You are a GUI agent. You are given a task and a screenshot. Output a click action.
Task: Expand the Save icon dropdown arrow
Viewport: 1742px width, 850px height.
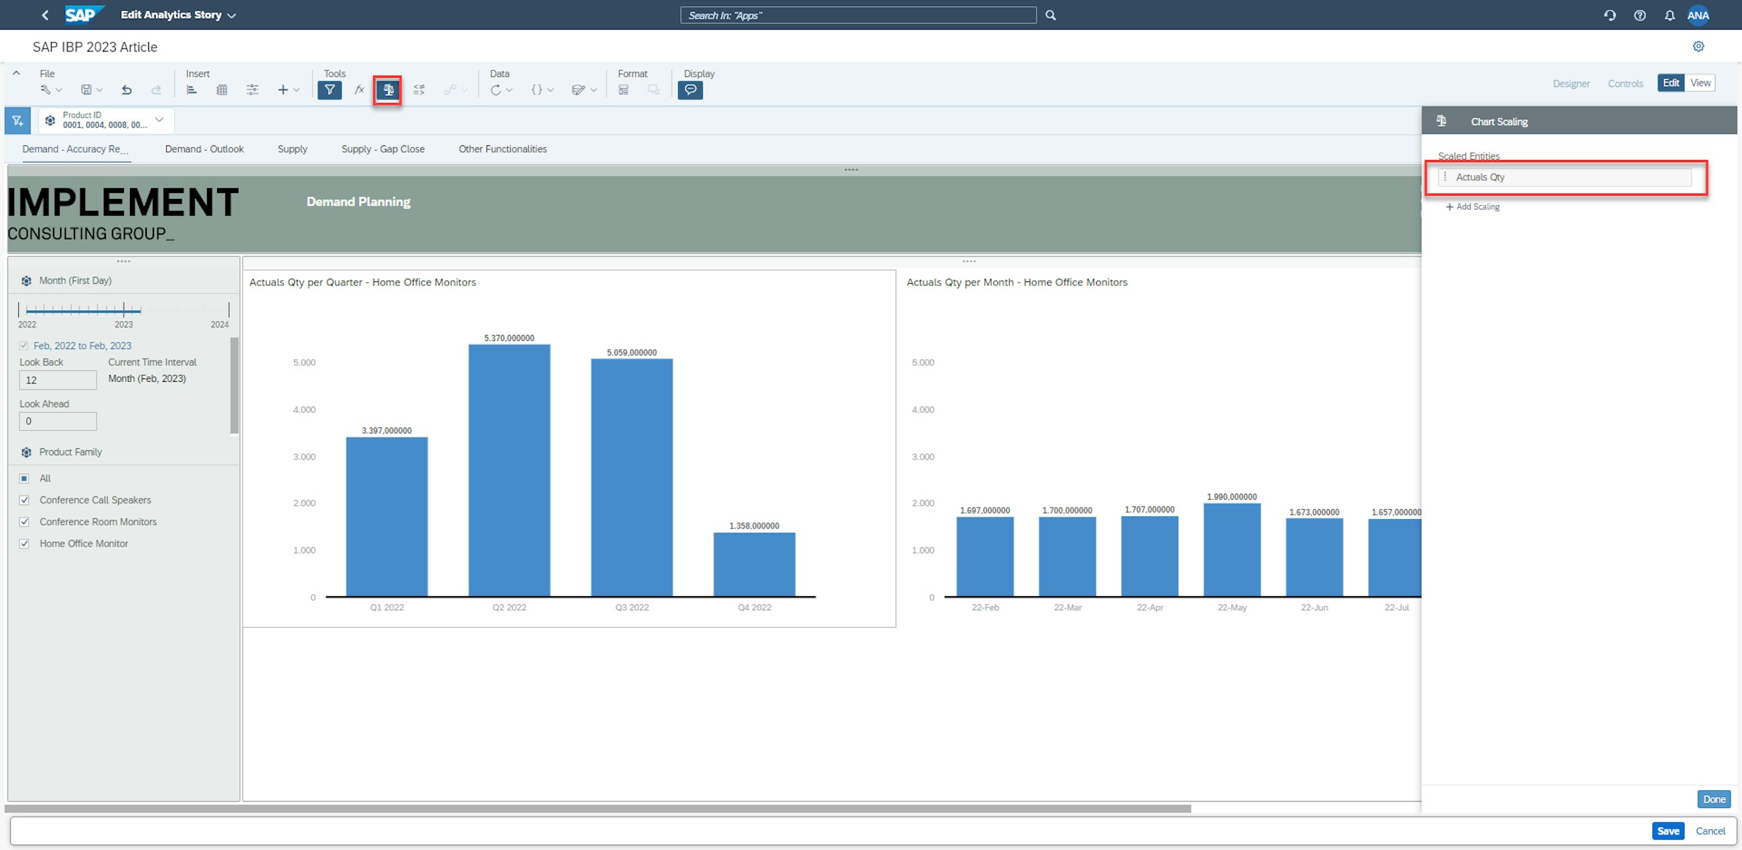(x=100, y=90)
